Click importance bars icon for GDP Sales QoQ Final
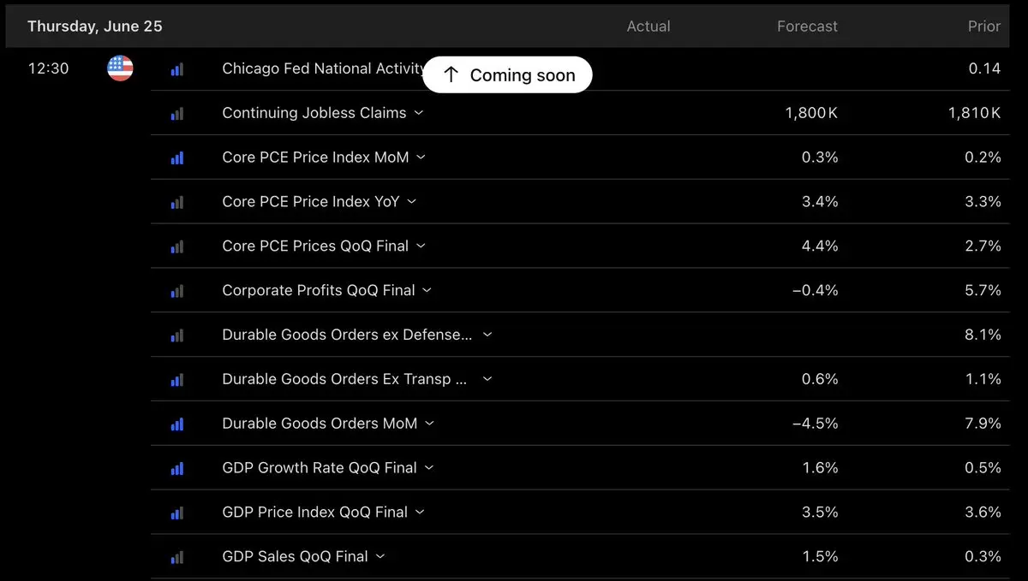1028x581 pixels. point(177,558)
